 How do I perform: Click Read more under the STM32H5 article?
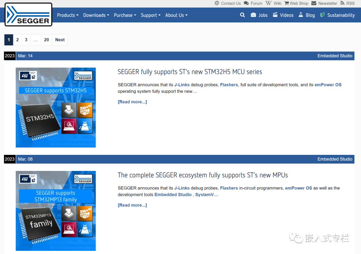coord(132,102)
